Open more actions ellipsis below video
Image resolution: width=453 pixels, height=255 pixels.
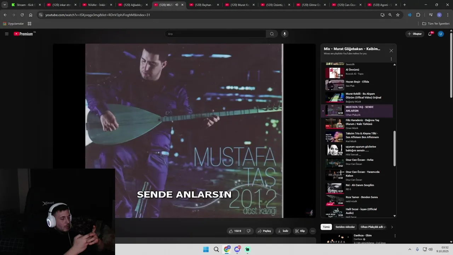(312, 231)
